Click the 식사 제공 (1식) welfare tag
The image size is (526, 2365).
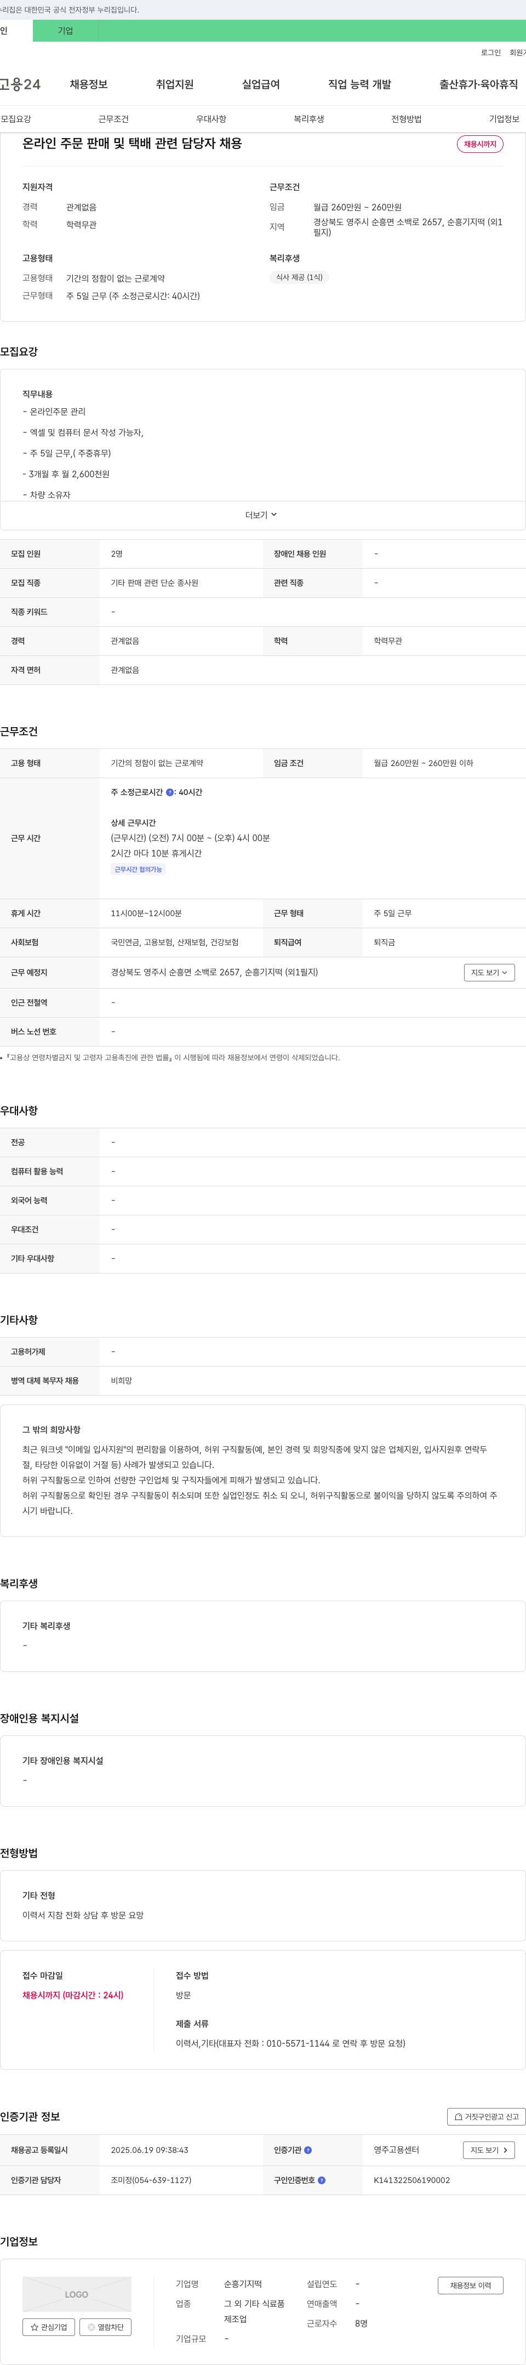point(299,277)
